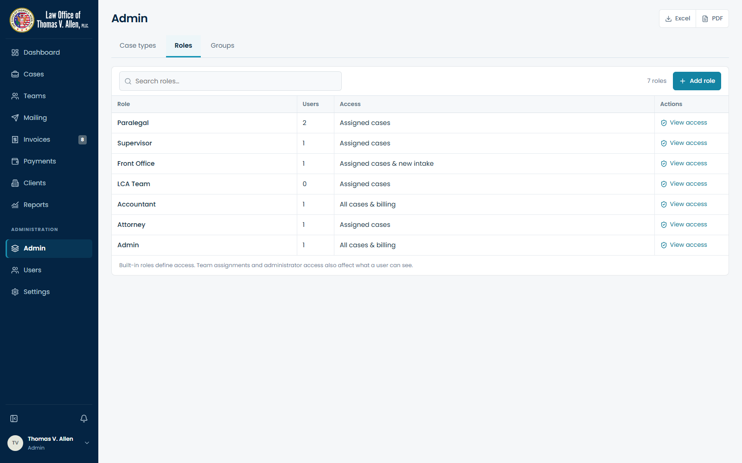The height and width of the screenshot is (463, 742).
Task: Click the Cases briefcase icon
Action: [x=15, y=74]
